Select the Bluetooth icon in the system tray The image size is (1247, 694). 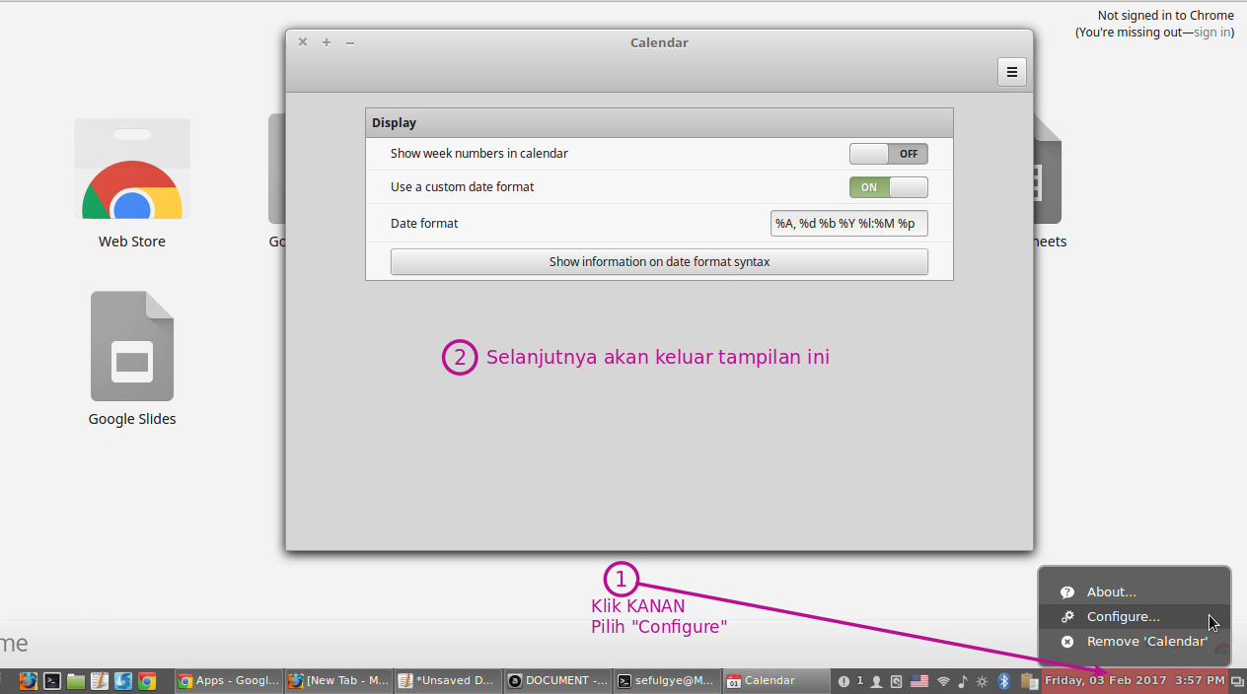pos(1004,680)
